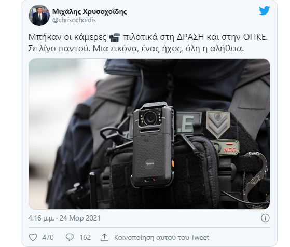Click the Hytera logo on camera photo
Viewport: 290px width, 247px height.
click(149, 164)
